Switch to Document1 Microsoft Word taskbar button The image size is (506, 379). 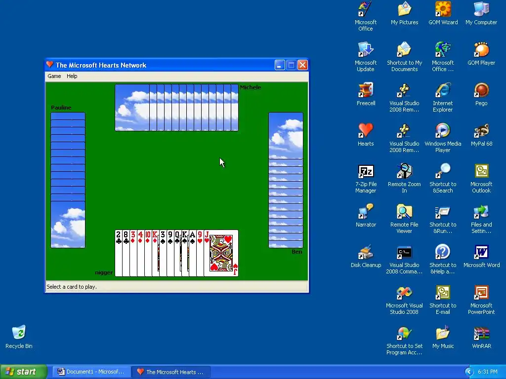(91, 372)
